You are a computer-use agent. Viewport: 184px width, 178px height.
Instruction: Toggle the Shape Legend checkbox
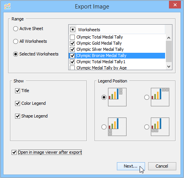coord(17,116)
